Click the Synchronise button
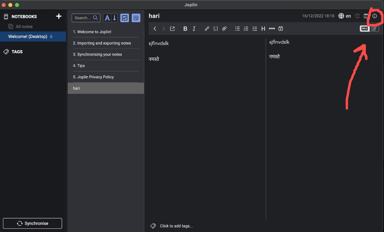The height and width of the screenshot is (232, 384). (32, 223)
